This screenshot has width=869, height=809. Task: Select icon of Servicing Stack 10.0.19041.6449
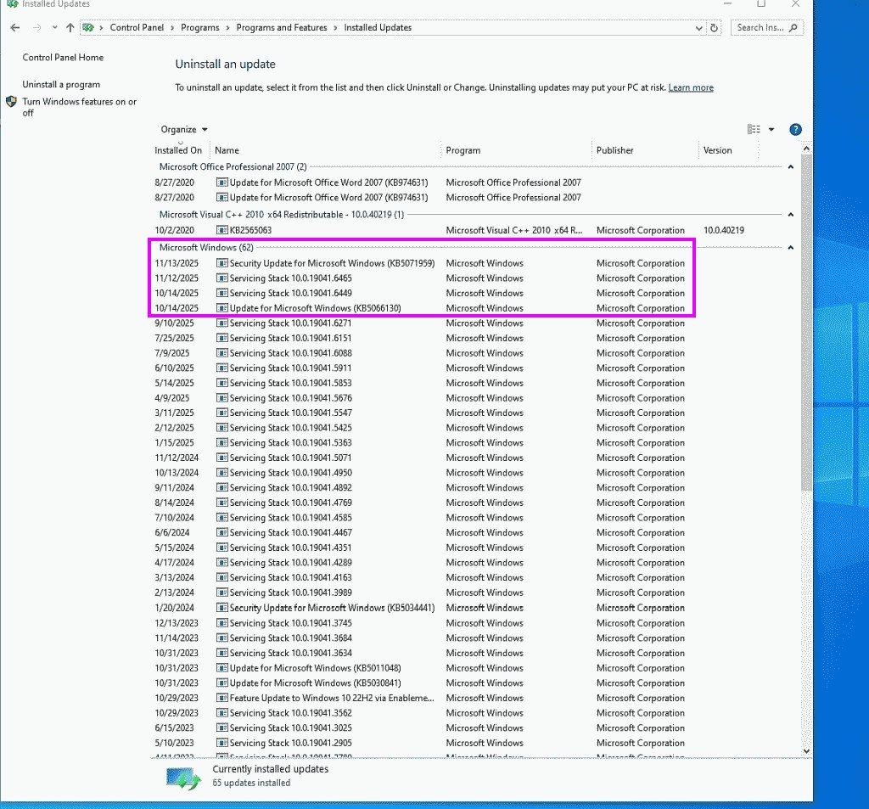[x=222, y=294]
